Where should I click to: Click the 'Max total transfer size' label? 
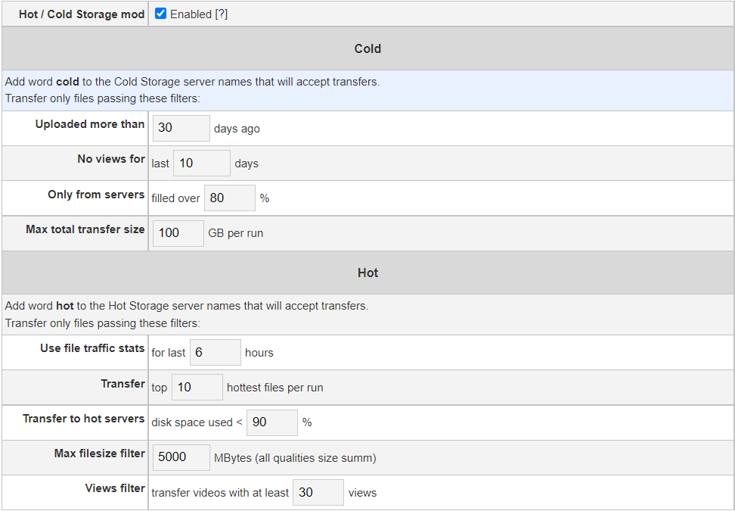(85, 229)
